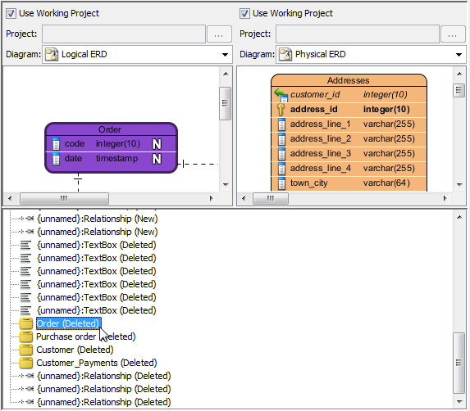Select last {unnamed}:TextBox (Deleted) row
The image size is (470, 411).
pos(96,310)
